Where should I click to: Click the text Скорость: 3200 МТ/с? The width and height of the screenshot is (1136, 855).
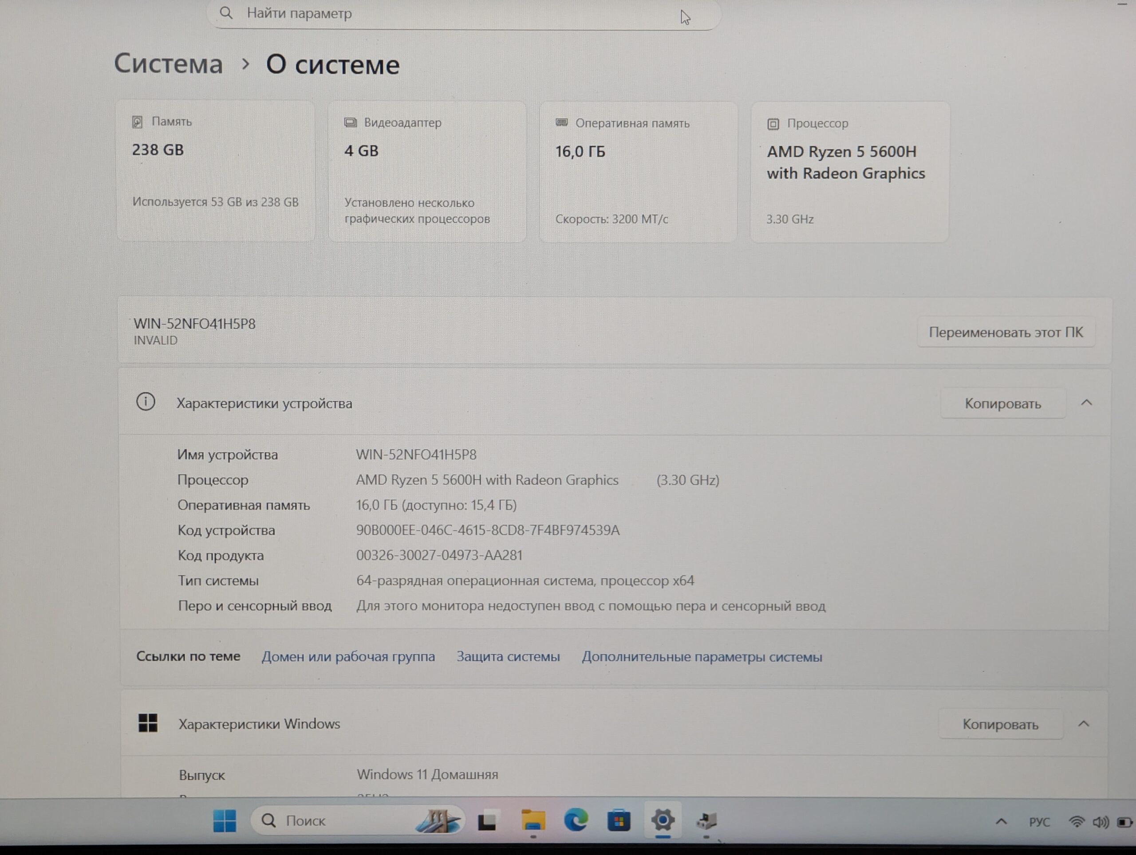(611, 219)
